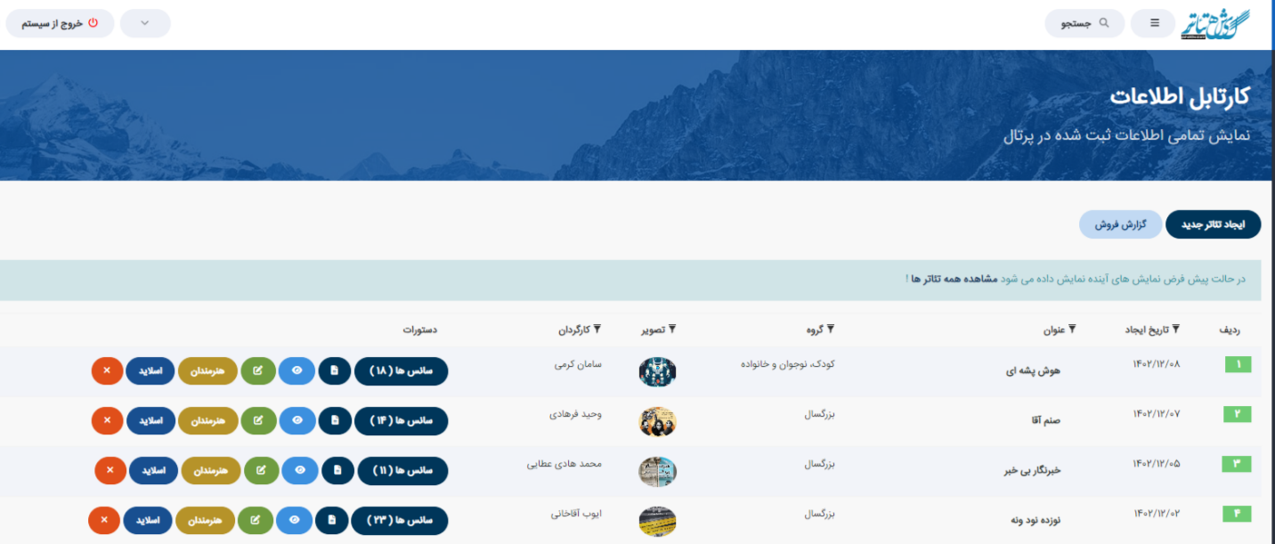Click the document icon for نوزده نود ونه
Image resolution: width=1275 pixels, height=544 pixels.
[x=331, y=520]
